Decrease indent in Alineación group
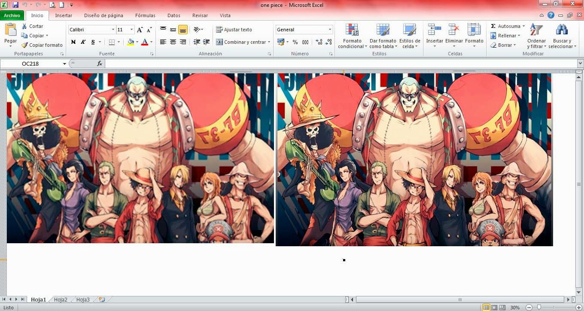This screenshot has width=584, height=311. (197, 42)
